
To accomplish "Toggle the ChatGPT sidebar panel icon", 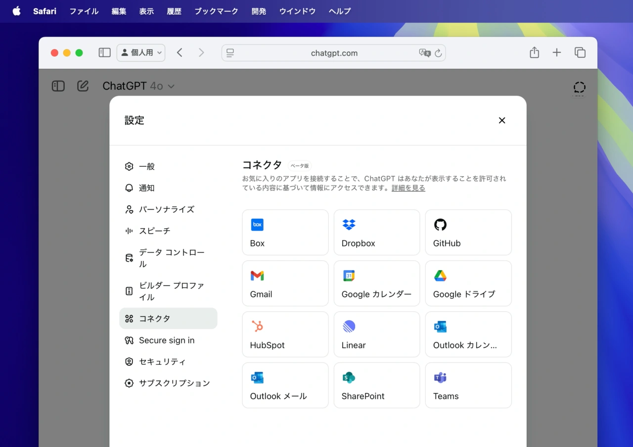I will coord(58,86).
